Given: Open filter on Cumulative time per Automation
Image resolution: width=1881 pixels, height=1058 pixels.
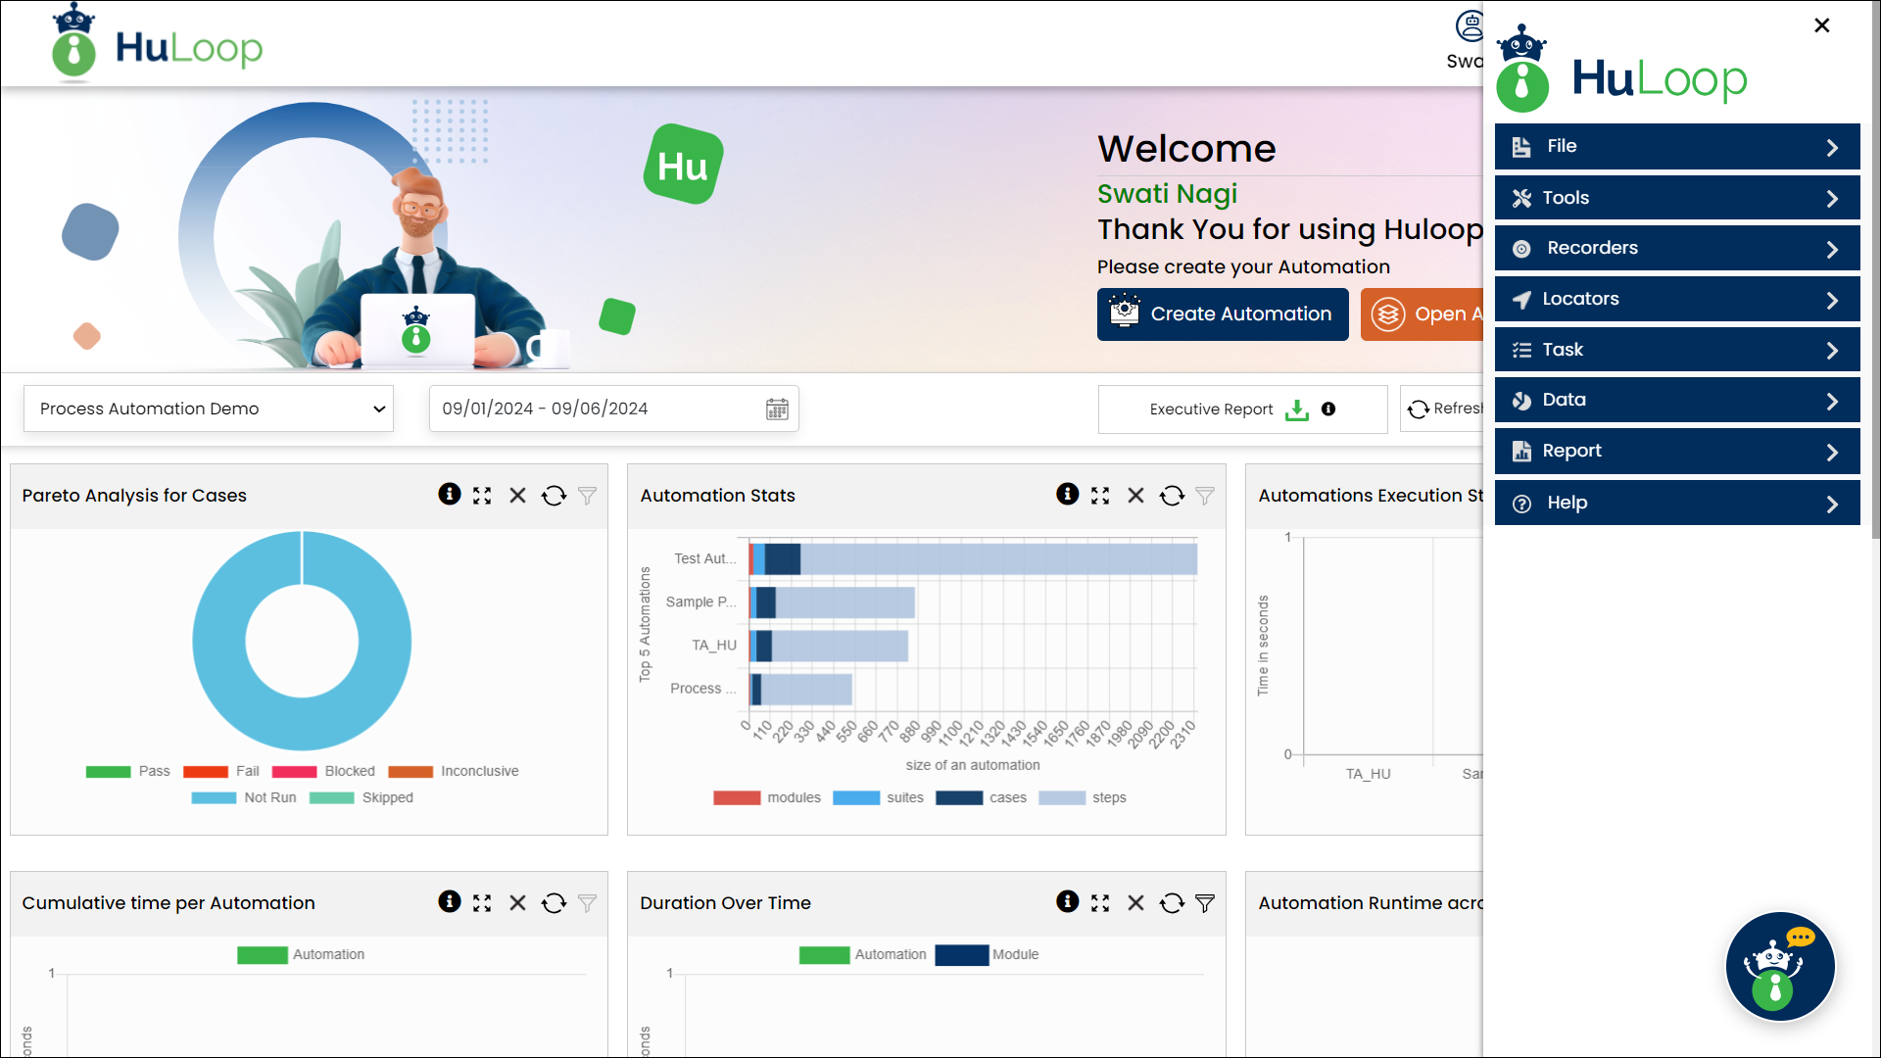Looking at the screenshot, I should [x=587, y=903].
